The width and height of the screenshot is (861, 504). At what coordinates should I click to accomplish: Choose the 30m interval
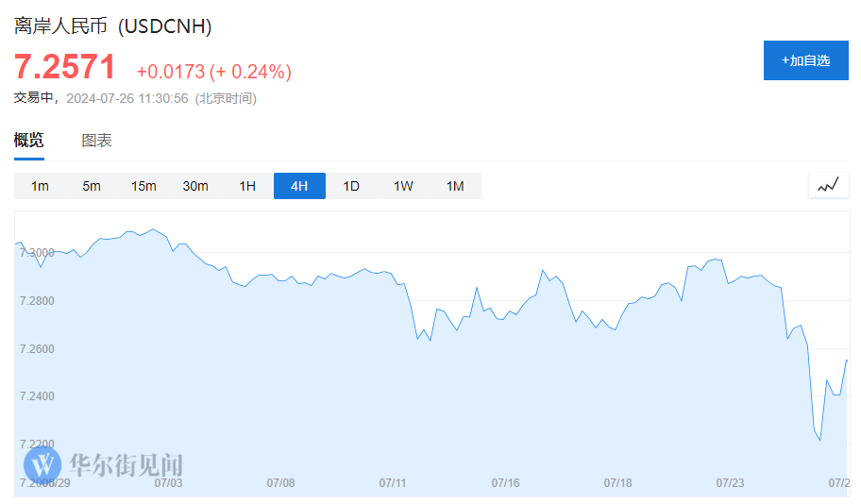click(x=195, y=186)
